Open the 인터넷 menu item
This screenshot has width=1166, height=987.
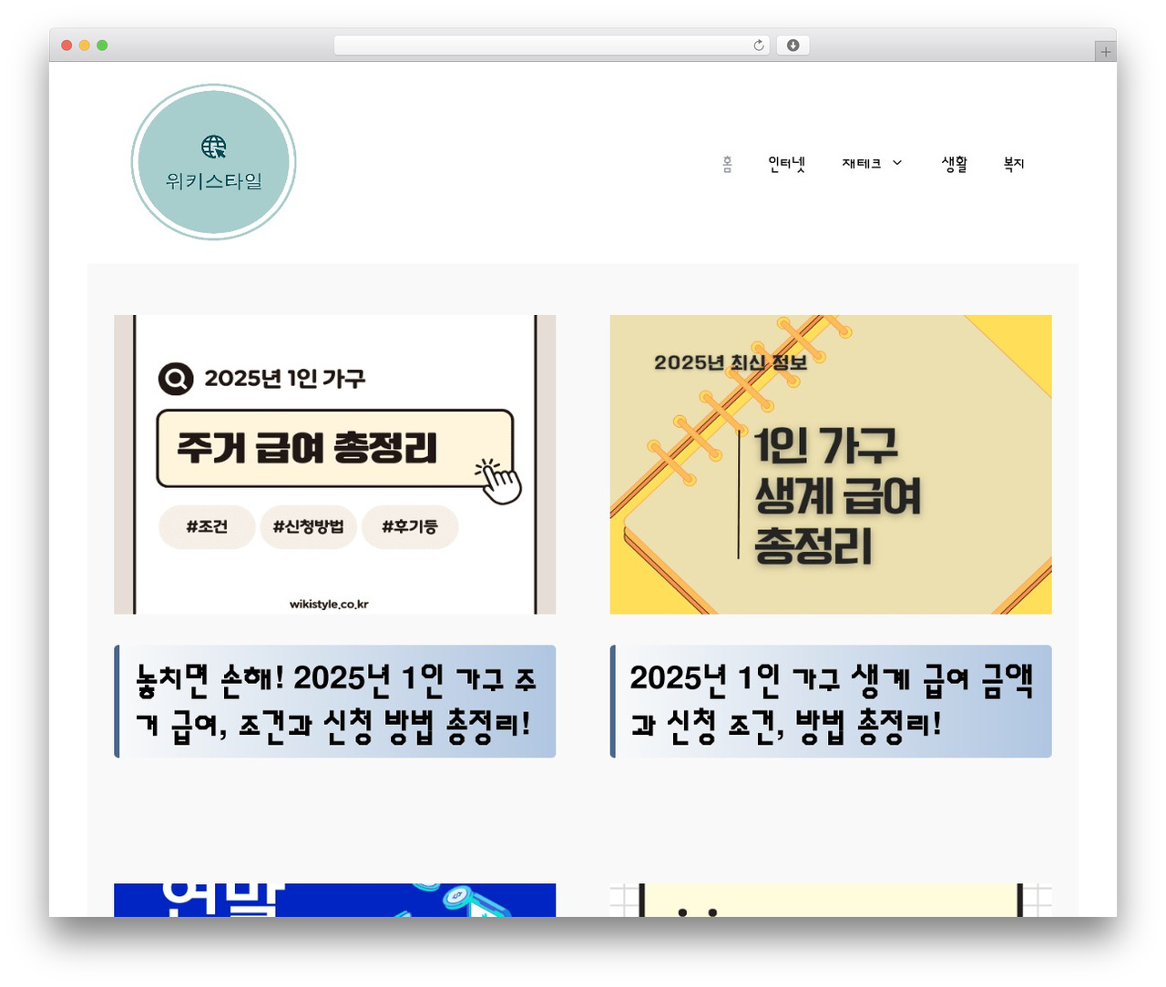click(x=786, y=164)
